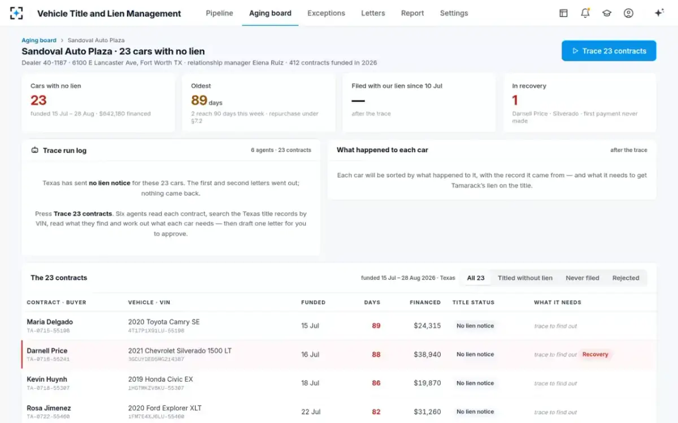Click vehicle 2019 Honda Civic EX
This screenshot has height=423, width=678.
point(160,380)
